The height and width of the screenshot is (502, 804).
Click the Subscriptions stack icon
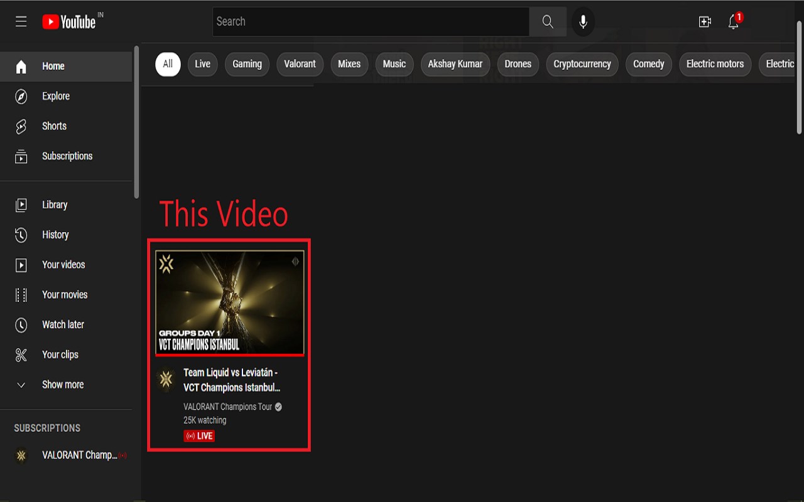[21, 156]
